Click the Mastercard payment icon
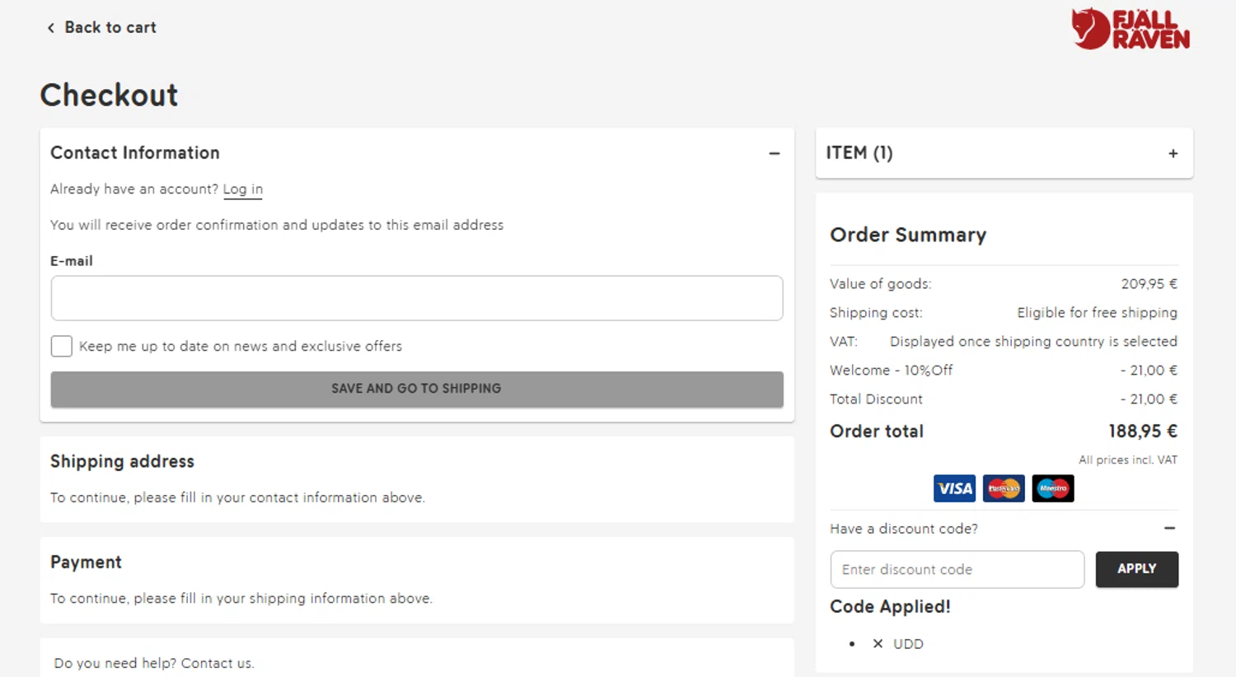This screenshot has height=677, width=1236. click(1004, 488)
